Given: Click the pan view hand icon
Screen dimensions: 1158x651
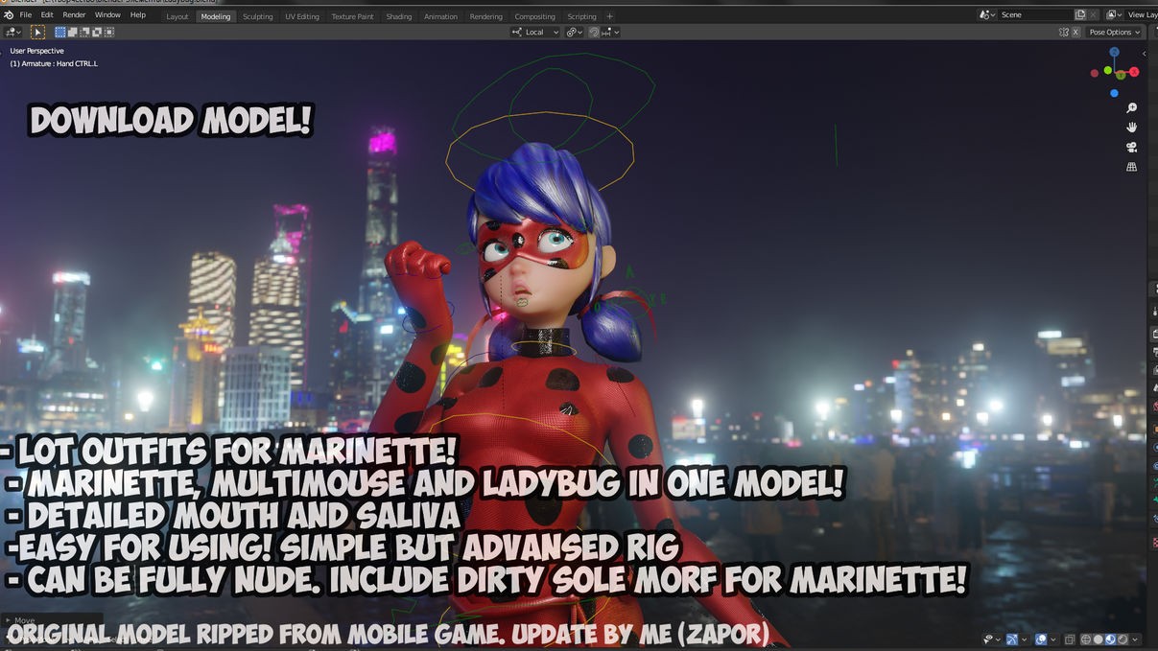Looking at the screenshot, I should coord(1131,128).
